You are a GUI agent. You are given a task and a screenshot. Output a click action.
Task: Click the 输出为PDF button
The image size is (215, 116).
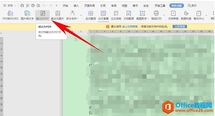[42, 15]
